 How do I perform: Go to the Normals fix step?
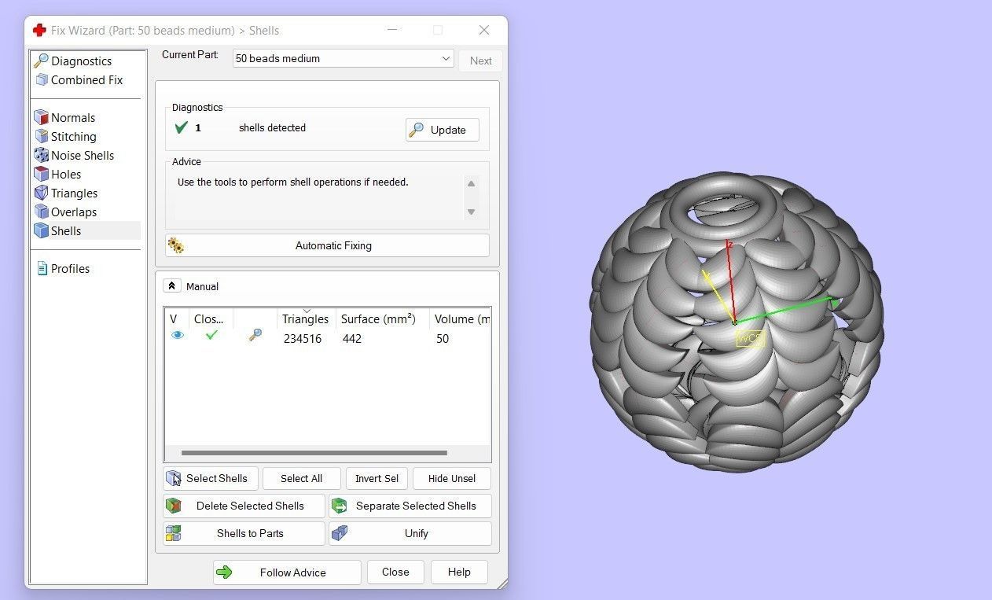(x=64, y=118)
